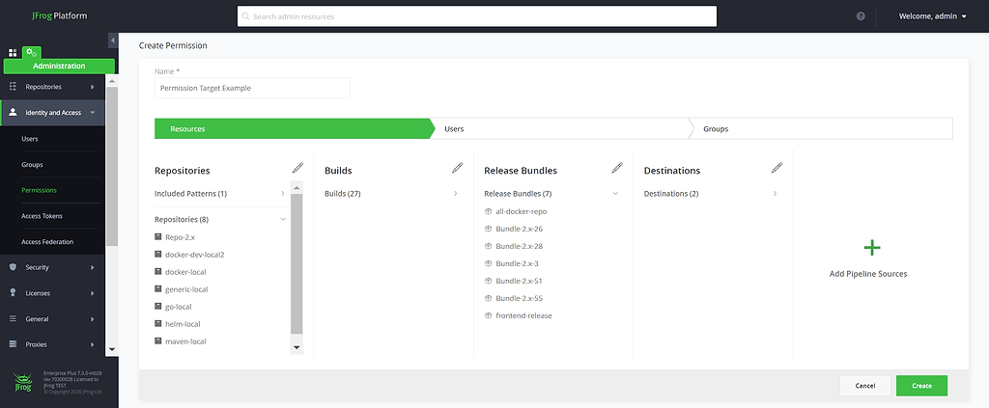Viewport: 989px width, 408px height.
Task: Click the Repositories edit pencil icon
Action: click(x=297, y=168)
